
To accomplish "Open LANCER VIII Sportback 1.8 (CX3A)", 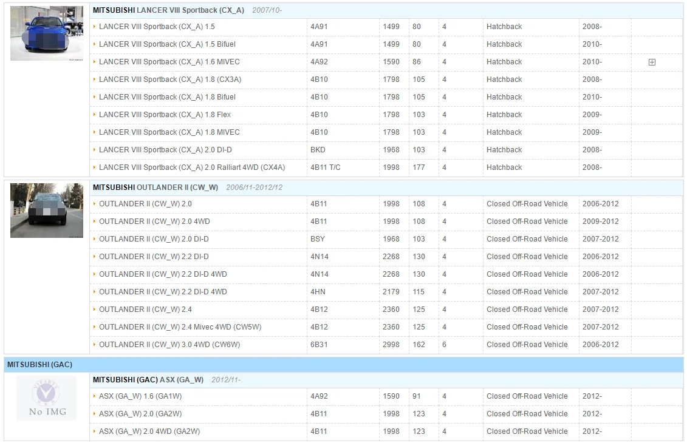I will (170, 79).
